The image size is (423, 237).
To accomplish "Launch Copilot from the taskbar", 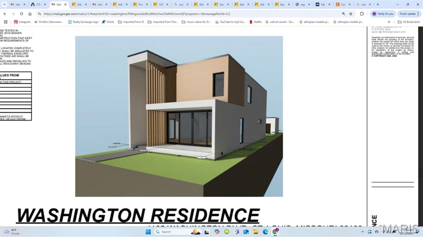I will click(x=217, y=232).
